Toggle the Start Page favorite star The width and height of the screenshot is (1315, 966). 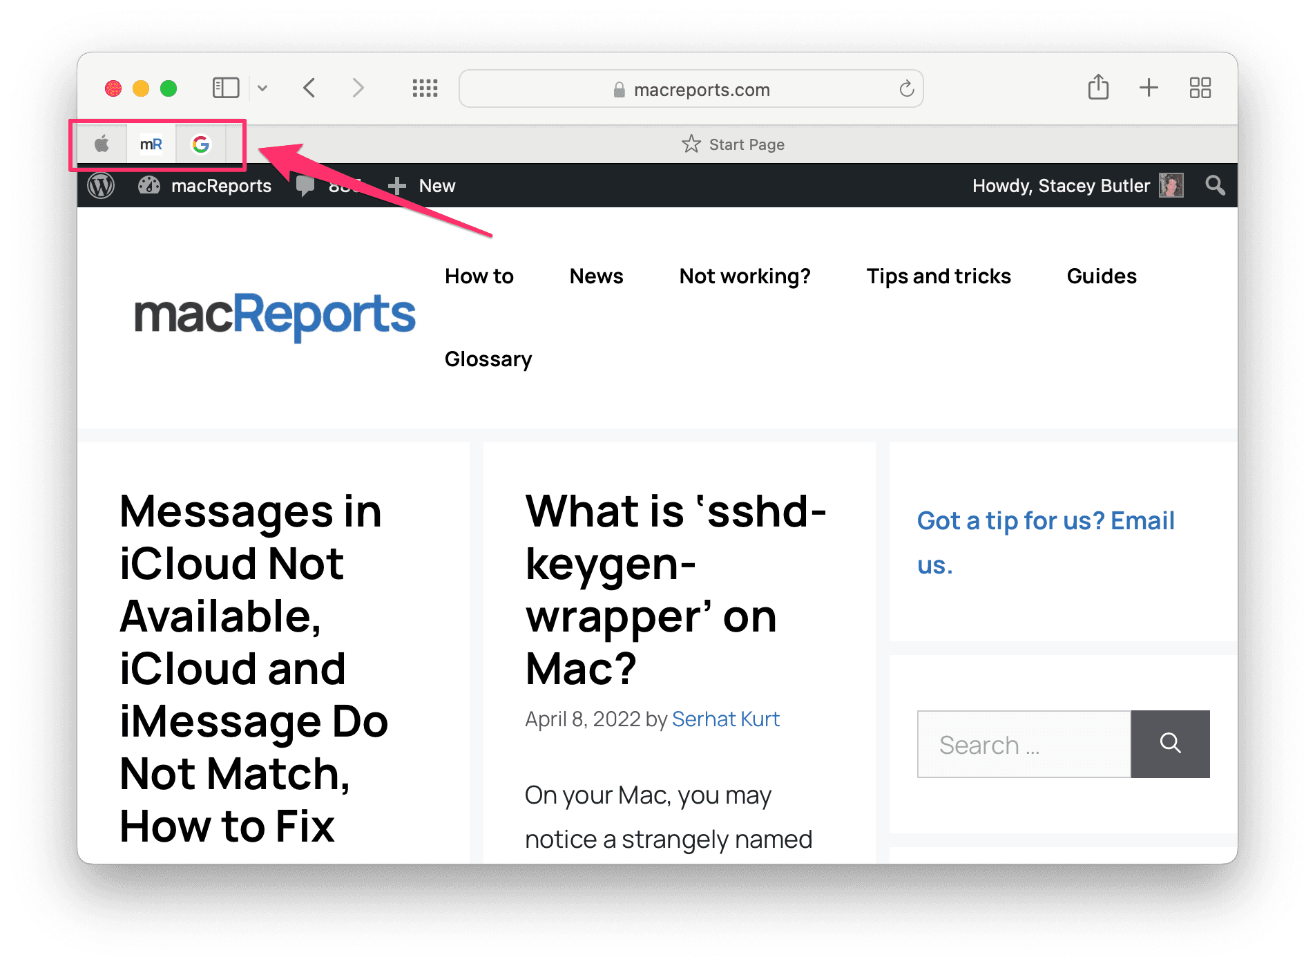click(690, 144)
